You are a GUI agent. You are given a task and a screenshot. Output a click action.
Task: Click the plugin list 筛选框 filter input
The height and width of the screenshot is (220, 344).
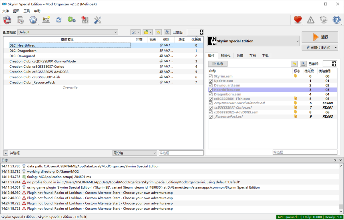coord(305,152)
